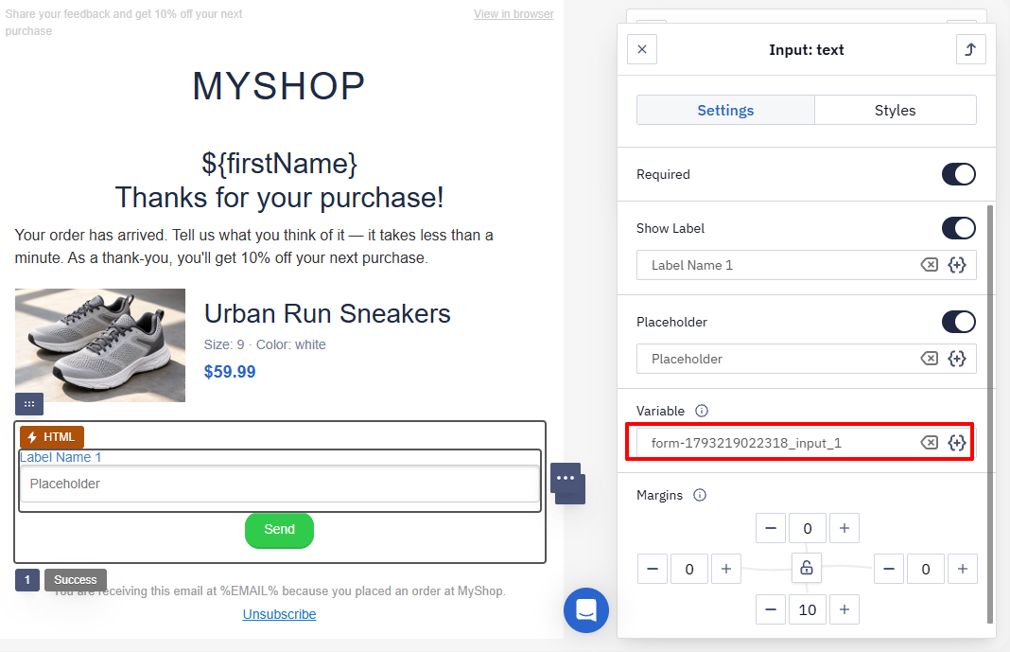
Task: Click the green Send button
Action: 279,530
